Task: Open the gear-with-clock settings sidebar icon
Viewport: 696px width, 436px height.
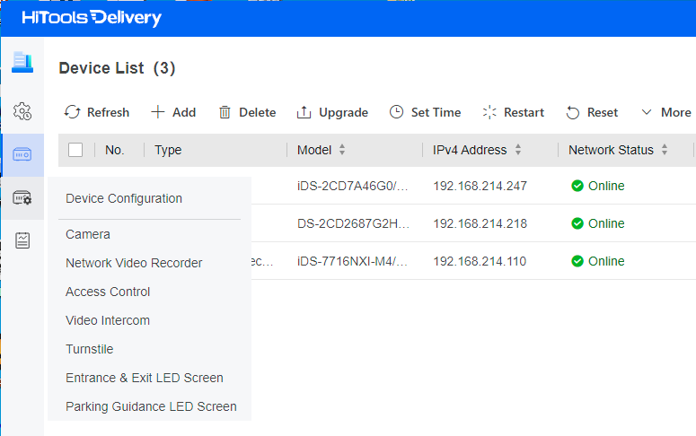Action: point(22,111)
